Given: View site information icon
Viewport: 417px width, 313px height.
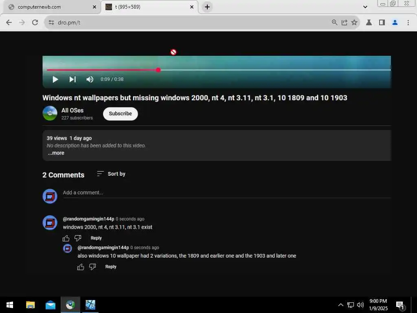Looking at the screenshot, I should [51, 23].
